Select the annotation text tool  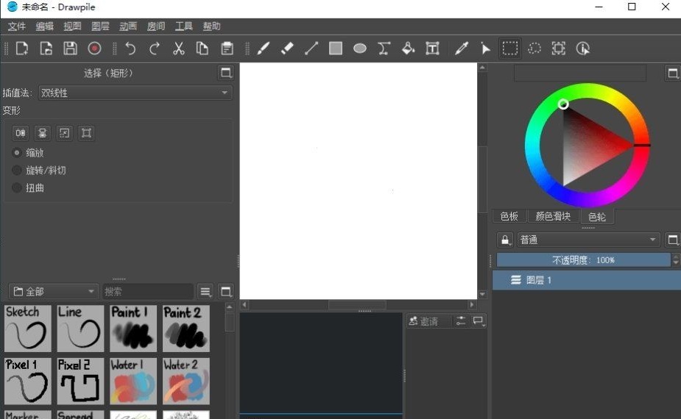point(432,48)
